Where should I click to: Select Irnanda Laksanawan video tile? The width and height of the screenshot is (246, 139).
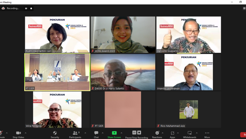point(189,72)
